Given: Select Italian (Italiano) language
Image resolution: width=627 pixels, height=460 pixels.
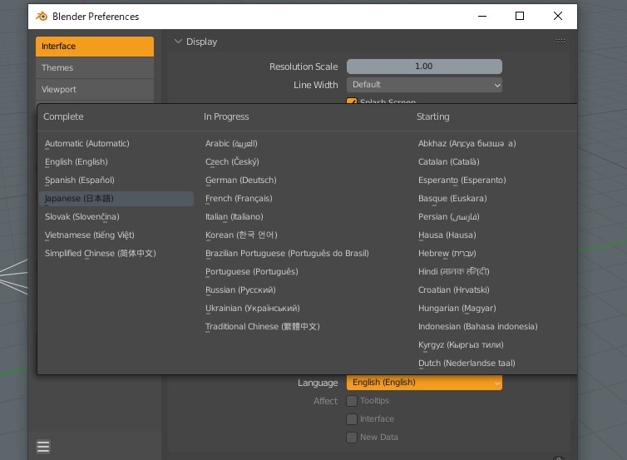Looking at the screenshot, I should 235,217.
